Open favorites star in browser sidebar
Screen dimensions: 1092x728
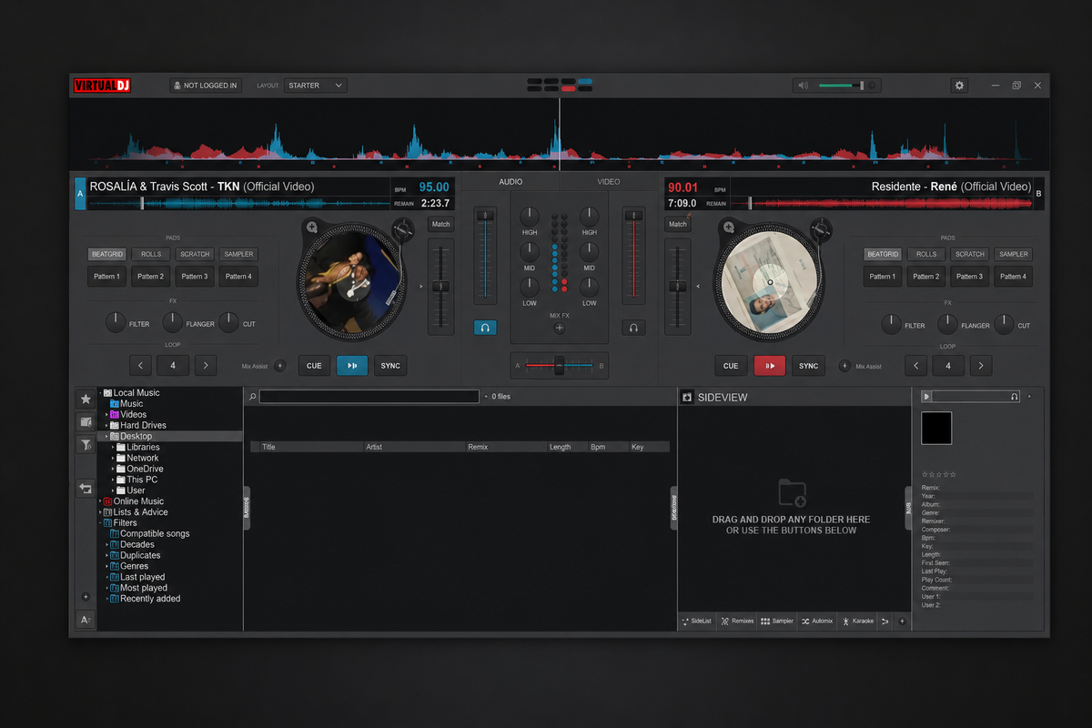tap(86, 399)
